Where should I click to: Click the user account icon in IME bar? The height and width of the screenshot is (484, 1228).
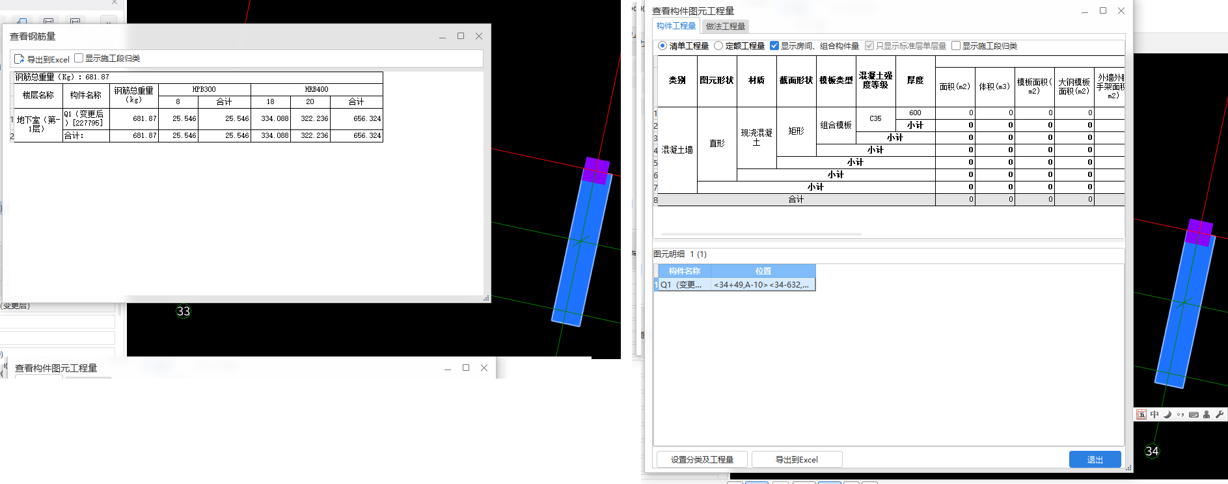1207,414
